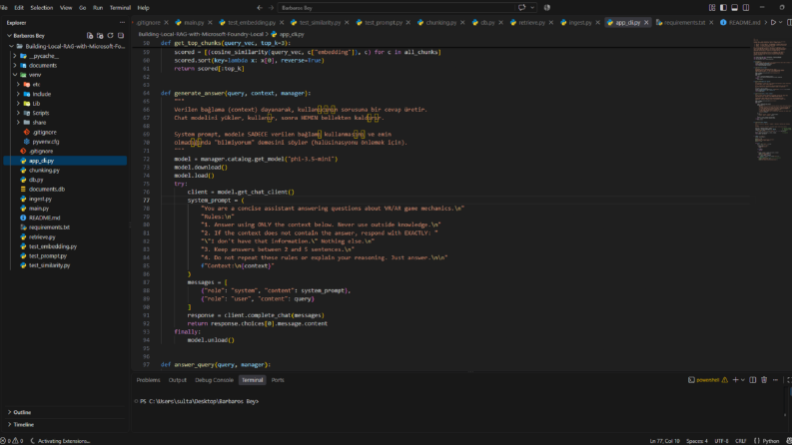Viewport: 792px width, 445px height.
Task: Open terminal panel more actions
Action: pyautogui.click(x=775, y=380)
